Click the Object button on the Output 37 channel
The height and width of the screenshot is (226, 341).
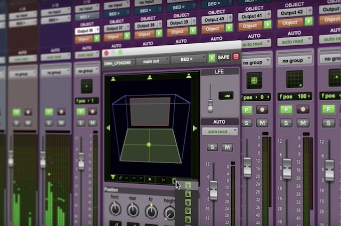113,37
